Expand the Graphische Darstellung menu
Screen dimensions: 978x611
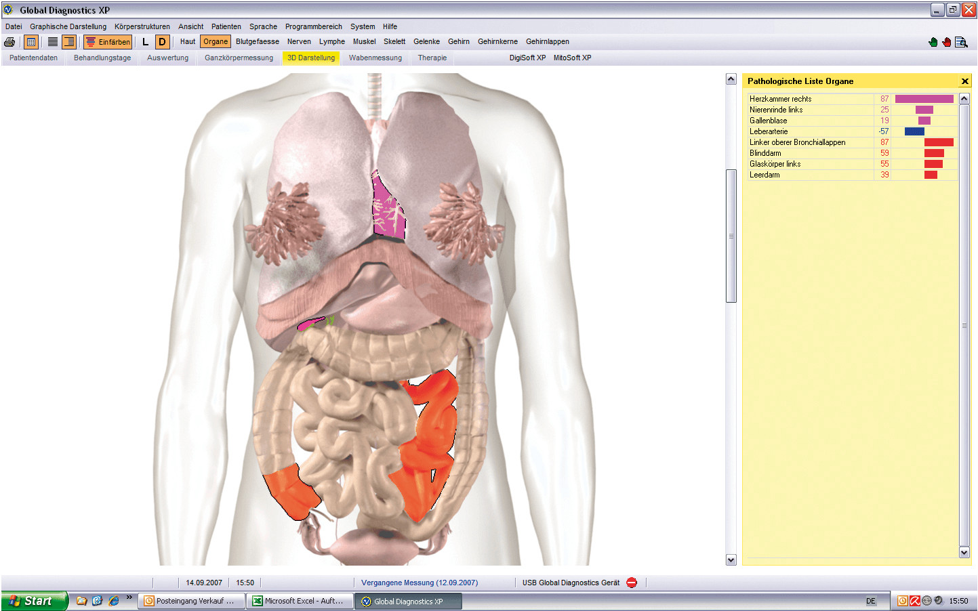click(x=68, y=26)
